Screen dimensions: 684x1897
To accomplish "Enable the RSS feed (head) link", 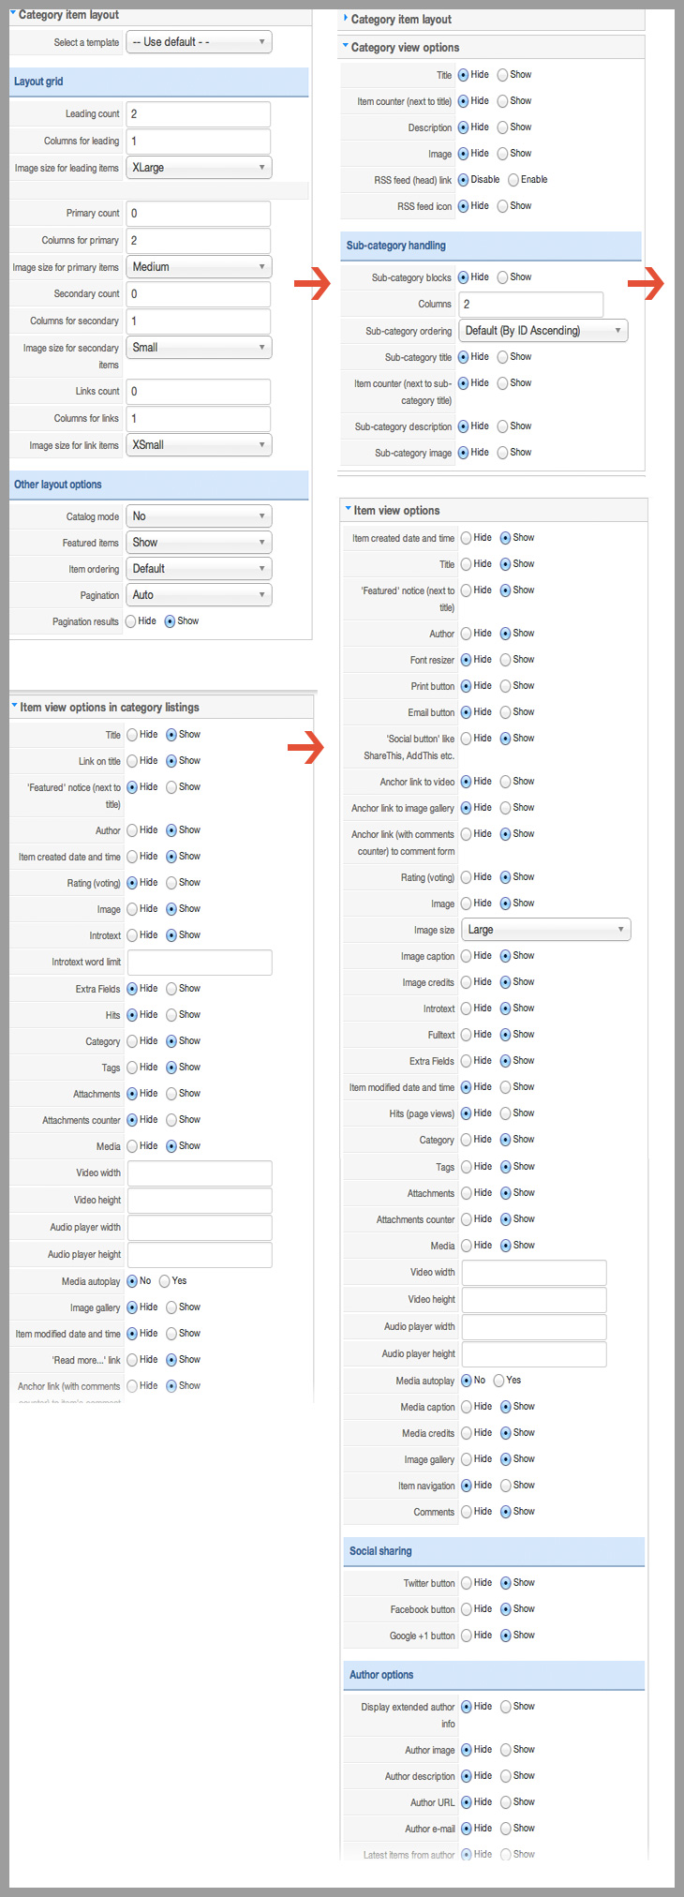I will tap(513, 180).
